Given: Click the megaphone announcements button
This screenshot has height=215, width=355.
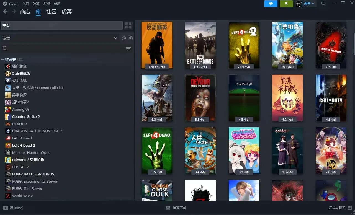Looking at the screenshot, I should tap(271, 4).
